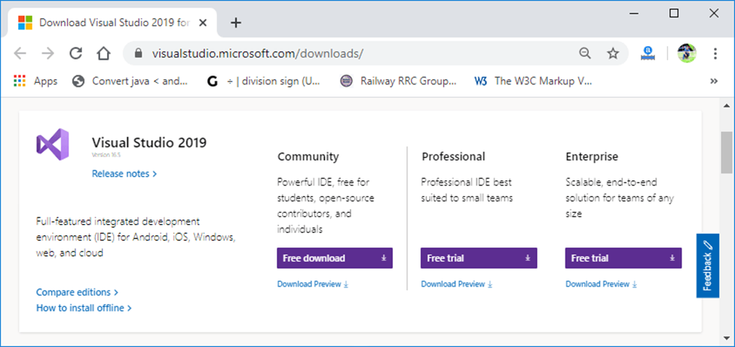Open the zoom magnifier icon in address bar
735x347 pixels.
coord(585,54)
